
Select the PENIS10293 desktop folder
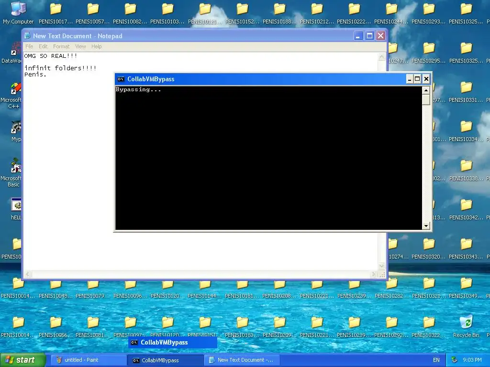tap(429, 13)
